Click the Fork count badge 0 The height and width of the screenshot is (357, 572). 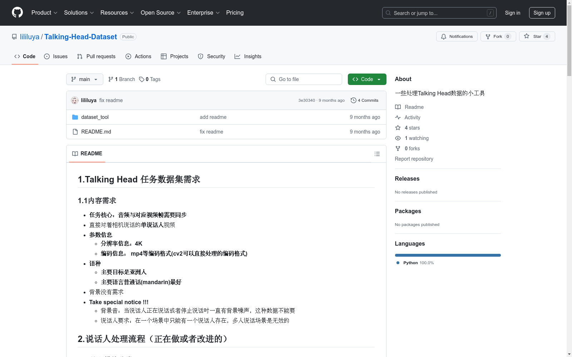click(x=508, y=36)
